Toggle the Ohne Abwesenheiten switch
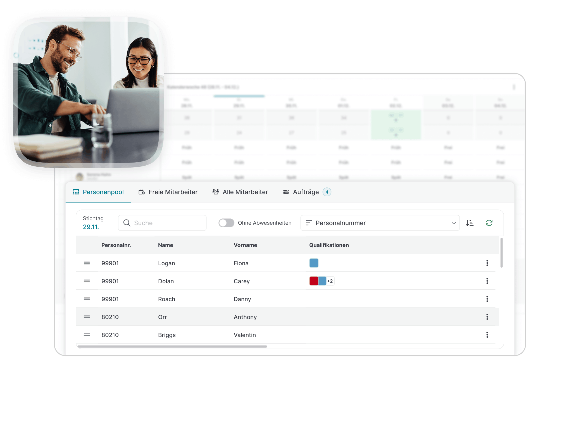Screen dimensions: 576x429 [226, 223]
